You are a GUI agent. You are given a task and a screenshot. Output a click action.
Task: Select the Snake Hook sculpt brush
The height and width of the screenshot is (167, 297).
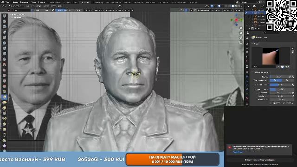coord(5,108)
